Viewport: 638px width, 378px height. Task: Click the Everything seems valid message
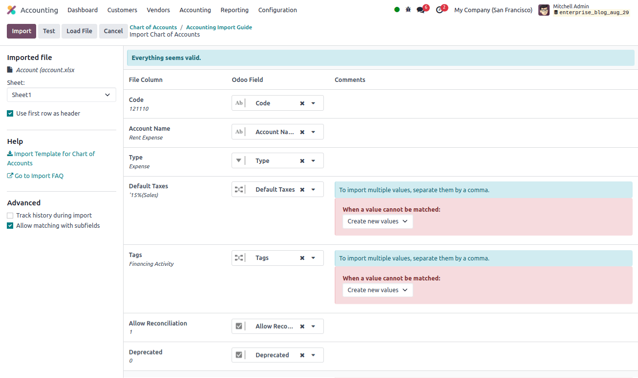tap(166, 58)
